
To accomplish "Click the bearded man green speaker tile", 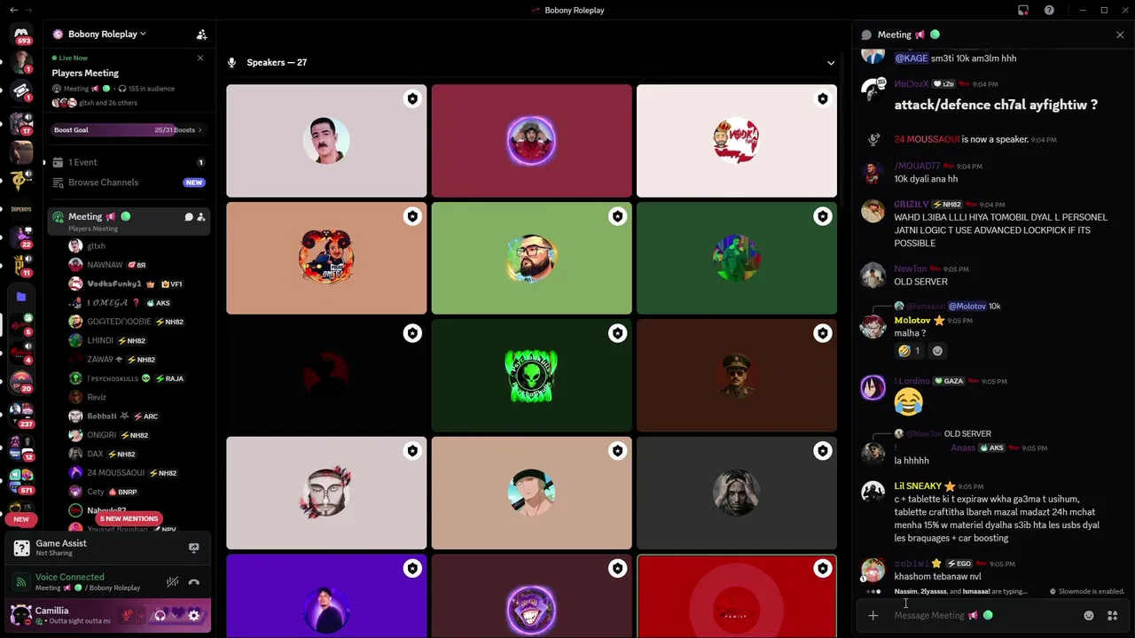I will pyautogui.click(x=531, y=258).
